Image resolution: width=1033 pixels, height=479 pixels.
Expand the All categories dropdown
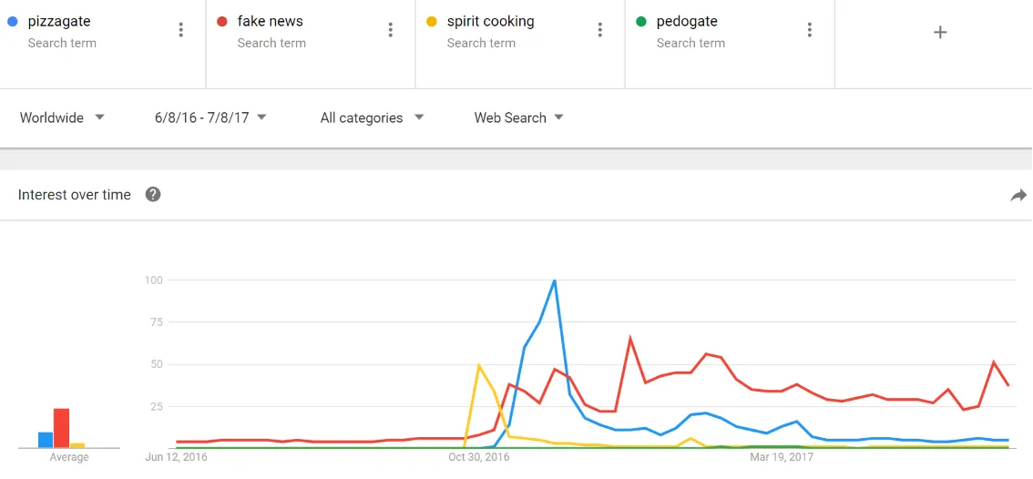click(x=373, y=118)
